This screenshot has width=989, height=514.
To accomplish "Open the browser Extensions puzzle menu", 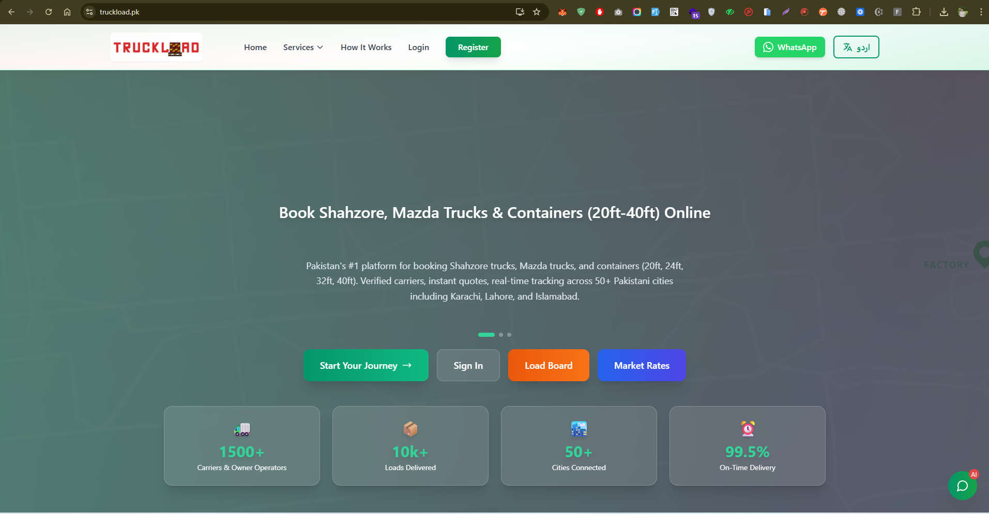I will pyautogui.click(x=916, y=12).
